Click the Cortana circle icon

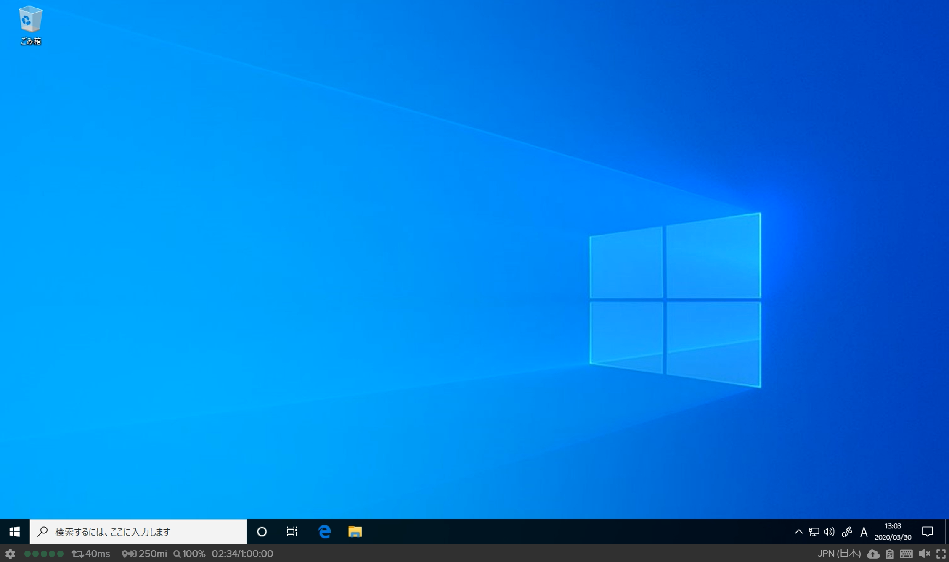coord(262,532)
